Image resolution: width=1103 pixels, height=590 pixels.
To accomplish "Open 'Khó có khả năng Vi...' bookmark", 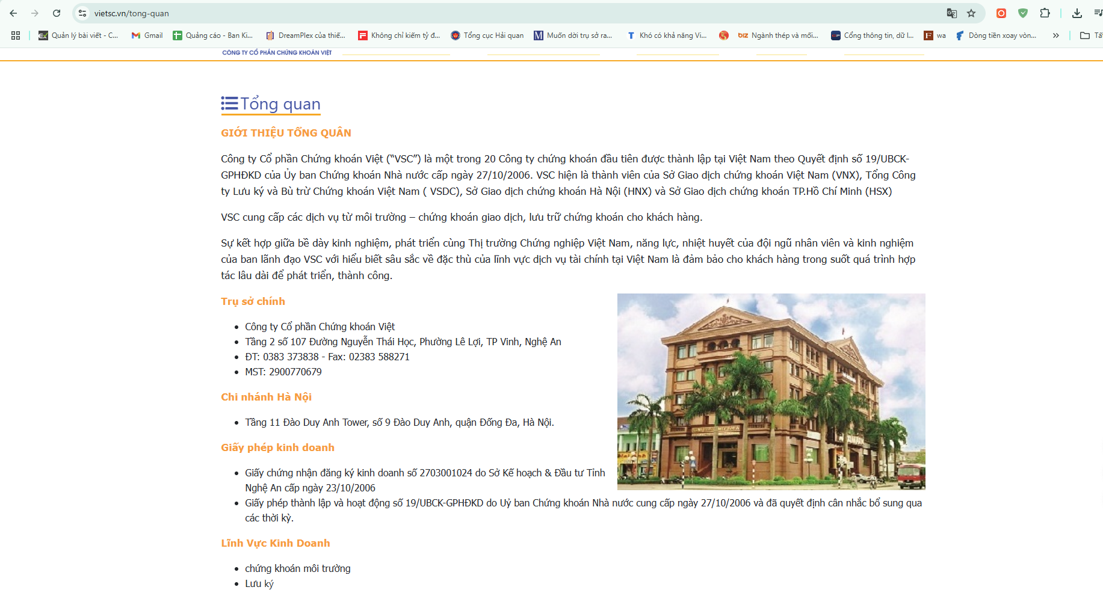I will [x=667, y=35].
